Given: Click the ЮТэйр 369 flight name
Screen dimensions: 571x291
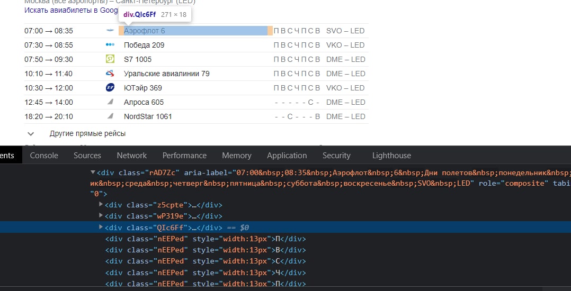Looking at the screenshot, I should [x=143, y=88].
